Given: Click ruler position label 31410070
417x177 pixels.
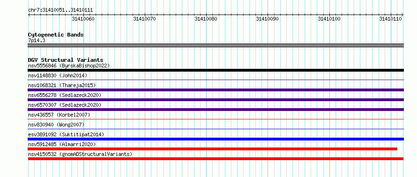Looking at the screenshot, I should pyautogui.click(x=145, y=19).
